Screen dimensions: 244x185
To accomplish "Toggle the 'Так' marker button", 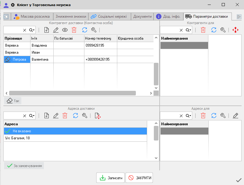I will (x=13, y=101).
